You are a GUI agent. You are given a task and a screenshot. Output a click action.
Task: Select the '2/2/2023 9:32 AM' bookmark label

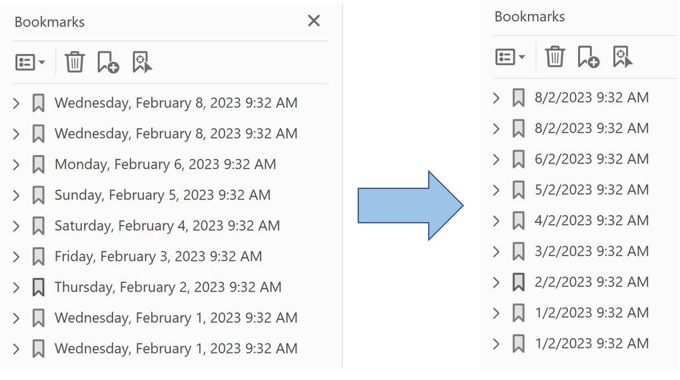pos(591,282)
